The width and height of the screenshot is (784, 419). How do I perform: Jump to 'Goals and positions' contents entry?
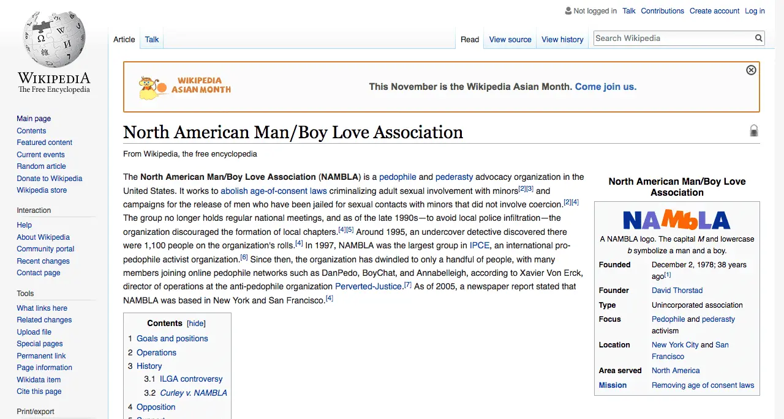coord(172,339)
